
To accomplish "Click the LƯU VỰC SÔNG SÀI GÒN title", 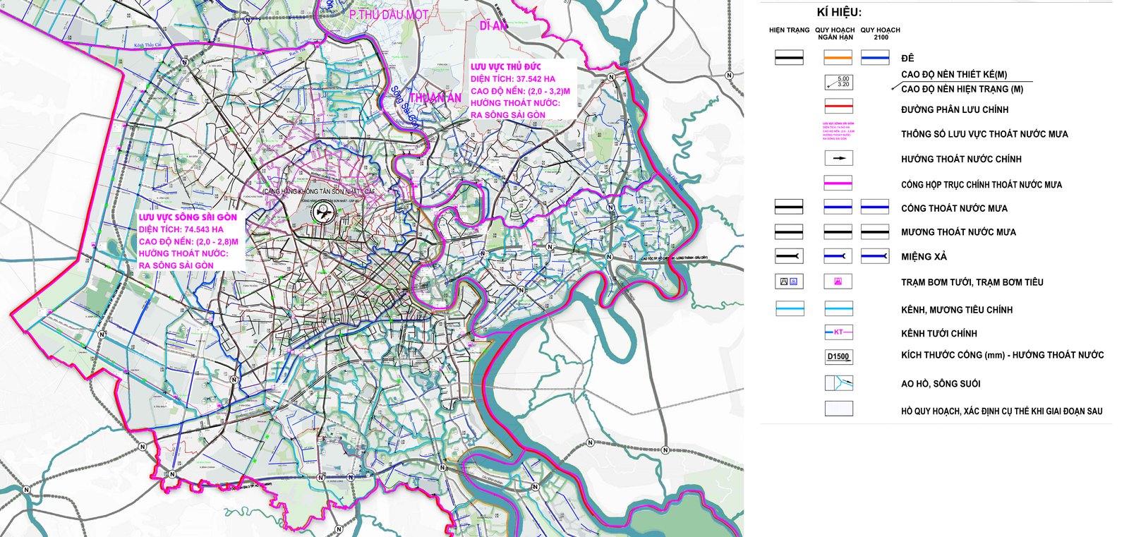I will tap(188, 217).
